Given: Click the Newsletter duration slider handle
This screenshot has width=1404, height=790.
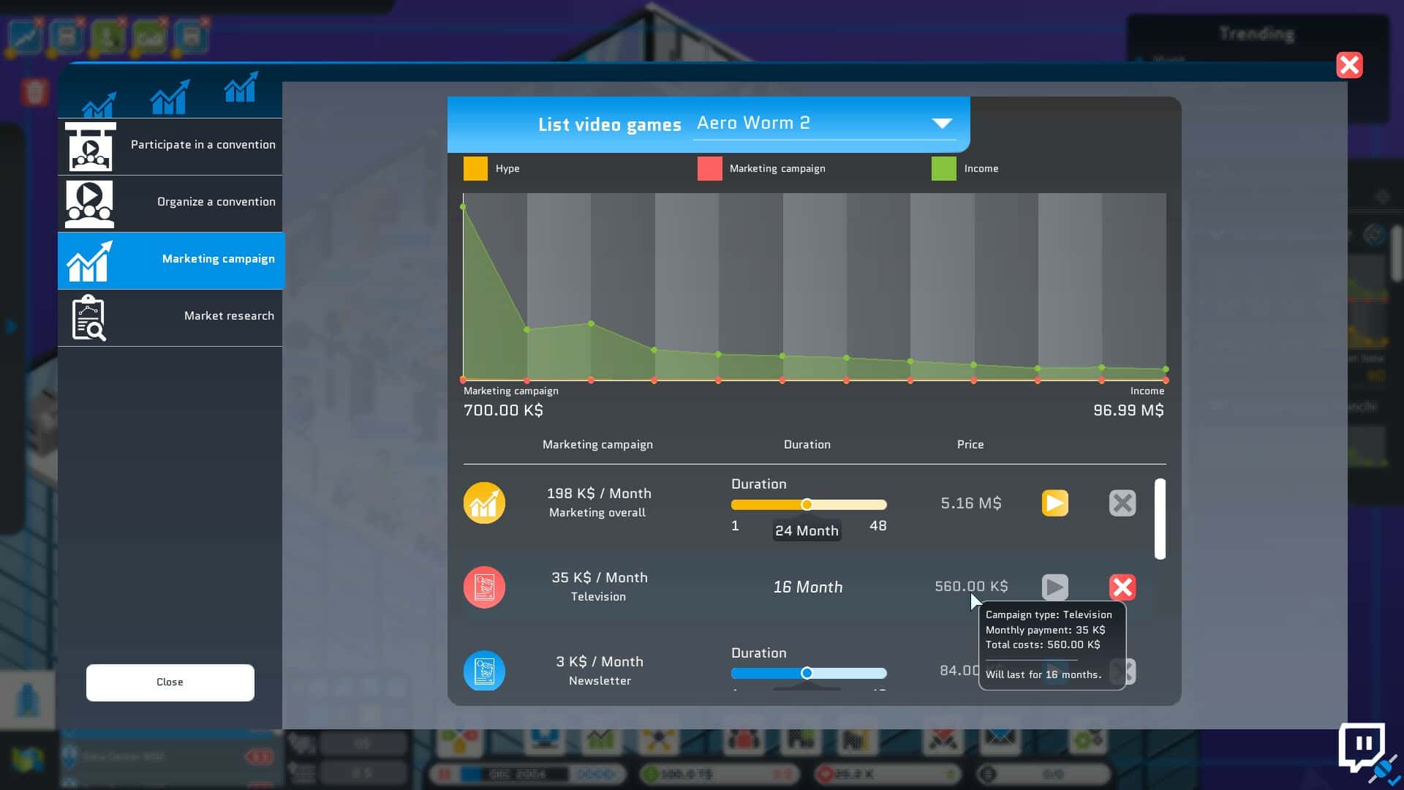Looking at the screenshot, I should click(x=807, y=673).
